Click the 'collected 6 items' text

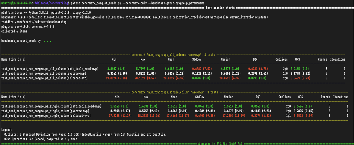(x=14, y=31)
